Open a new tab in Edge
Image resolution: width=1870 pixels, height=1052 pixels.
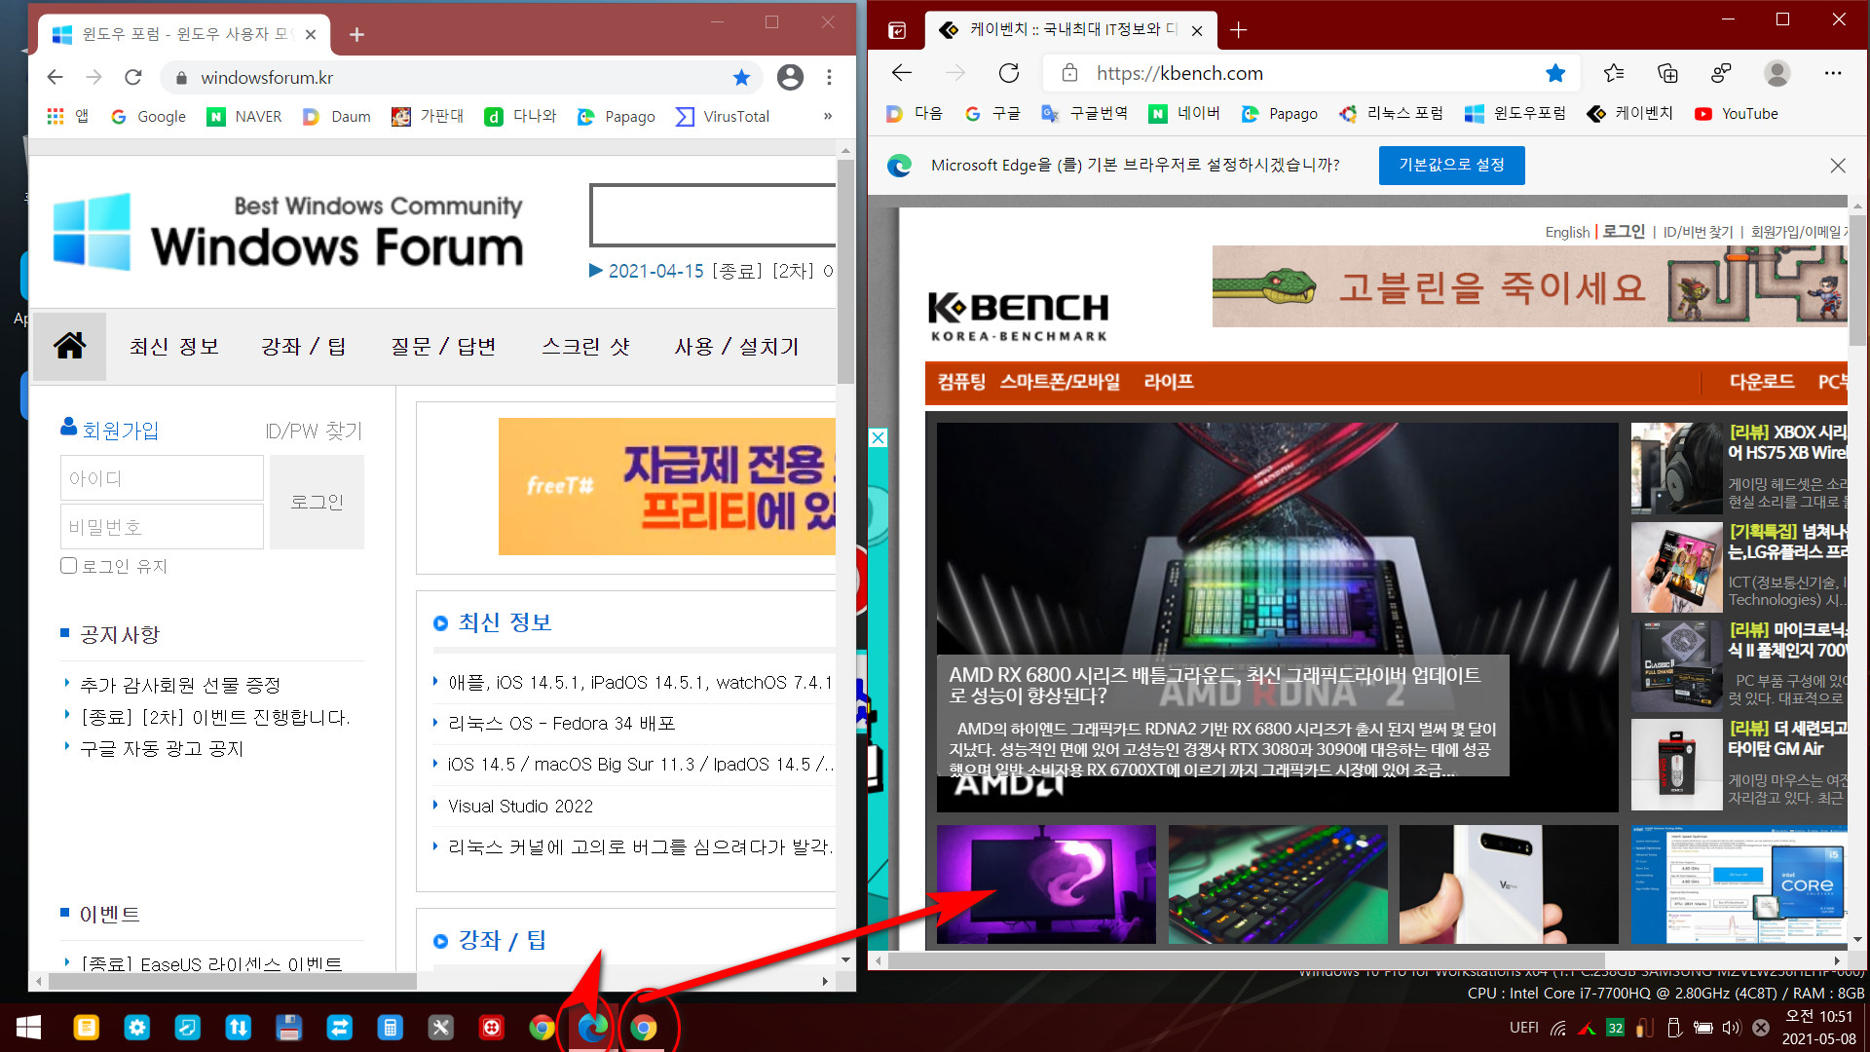coord(1238,30)
